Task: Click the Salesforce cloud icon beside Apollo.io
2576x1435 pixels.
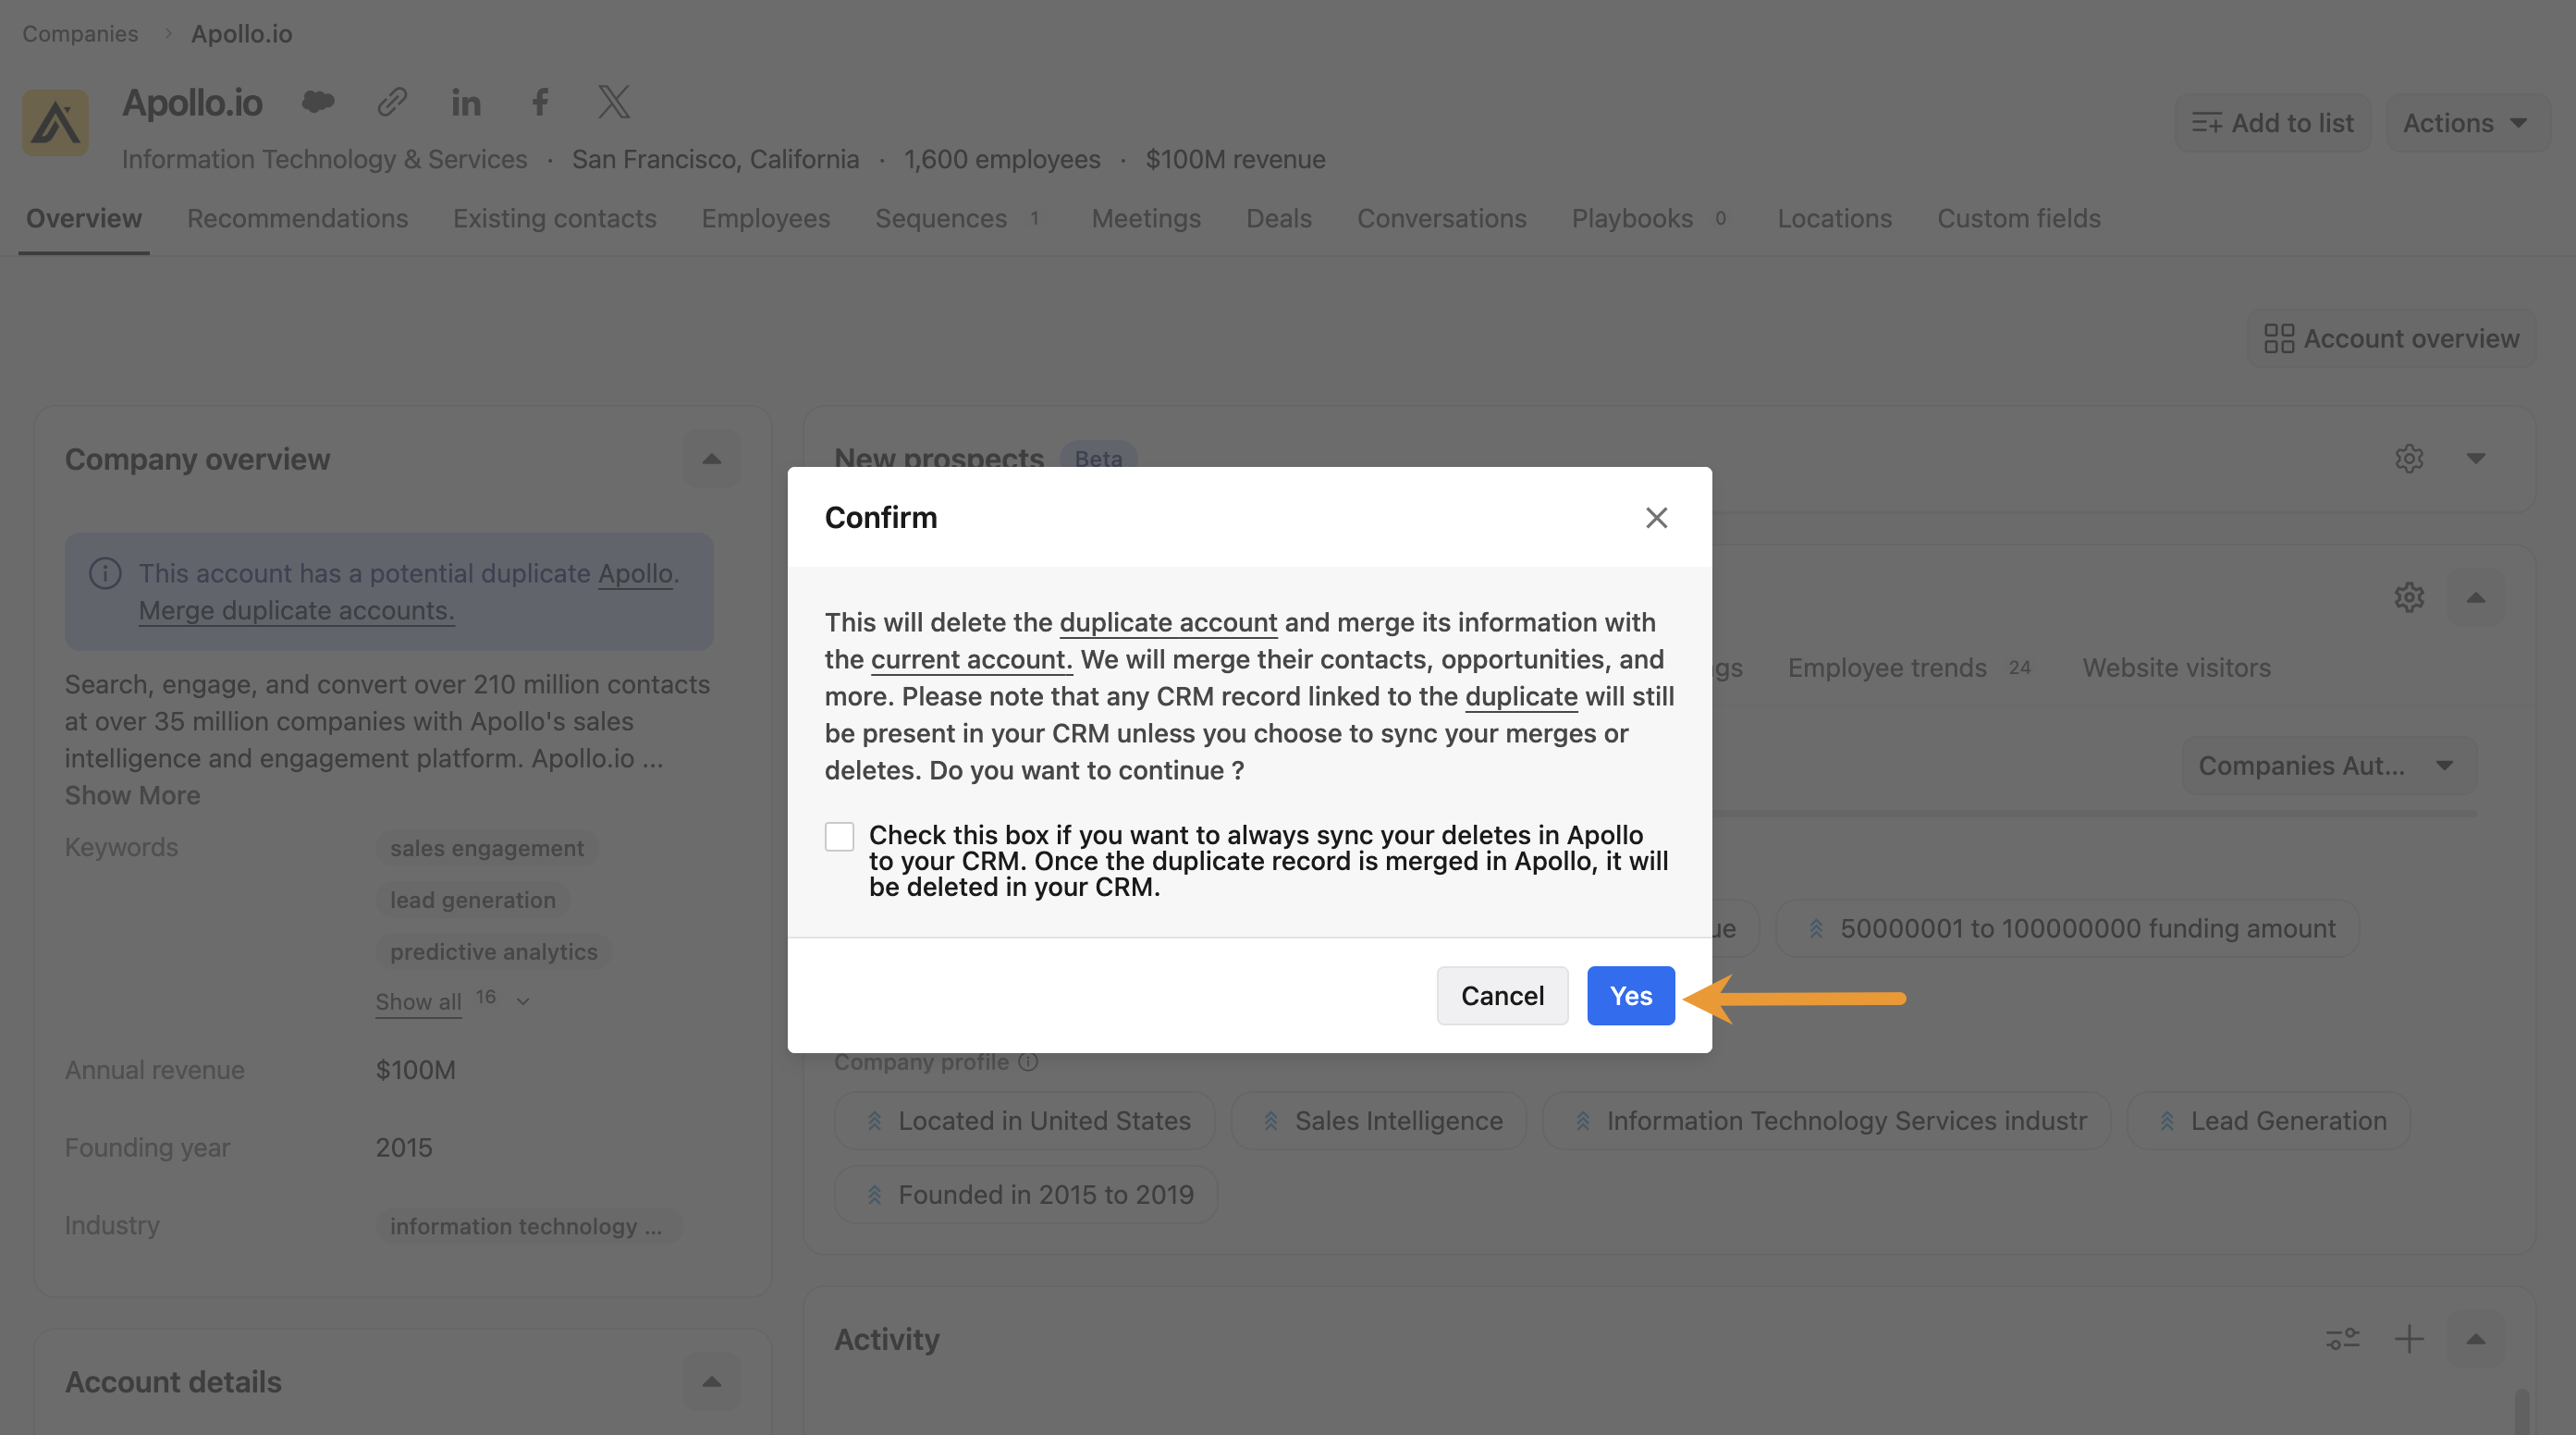Action: [x=318, y=102]
